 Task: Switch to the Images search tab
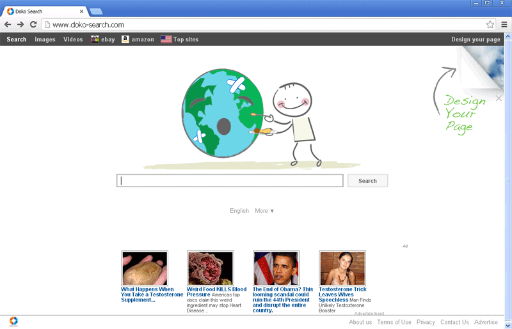click(45, 40)
